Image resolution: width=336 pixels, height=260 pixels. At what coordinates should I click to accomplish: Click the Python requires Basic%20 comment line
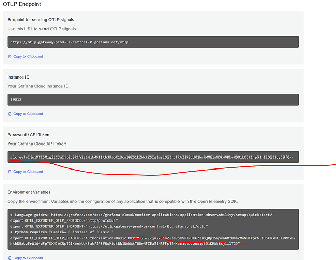62,232
